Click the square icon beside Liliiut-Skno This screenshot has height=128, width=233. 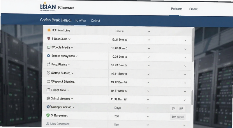coord(48,90)
